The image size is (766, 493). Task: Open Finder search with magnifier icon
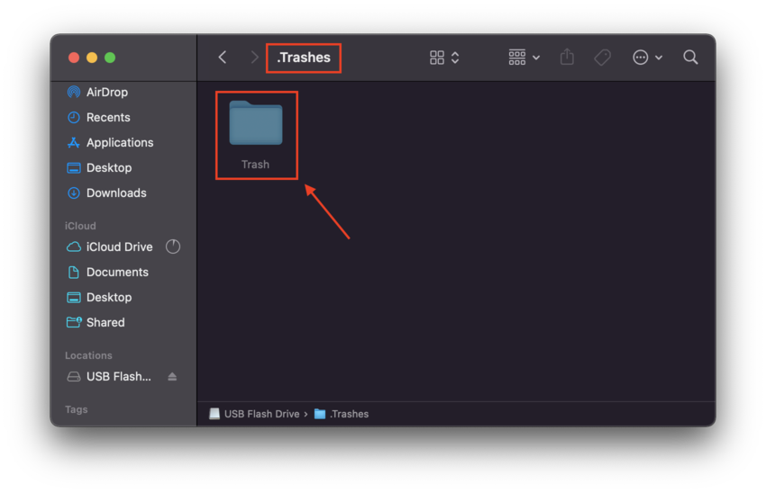pos(690,57)
